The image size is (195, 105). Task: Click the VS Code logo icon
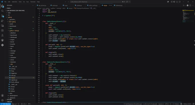coord(2,2)
